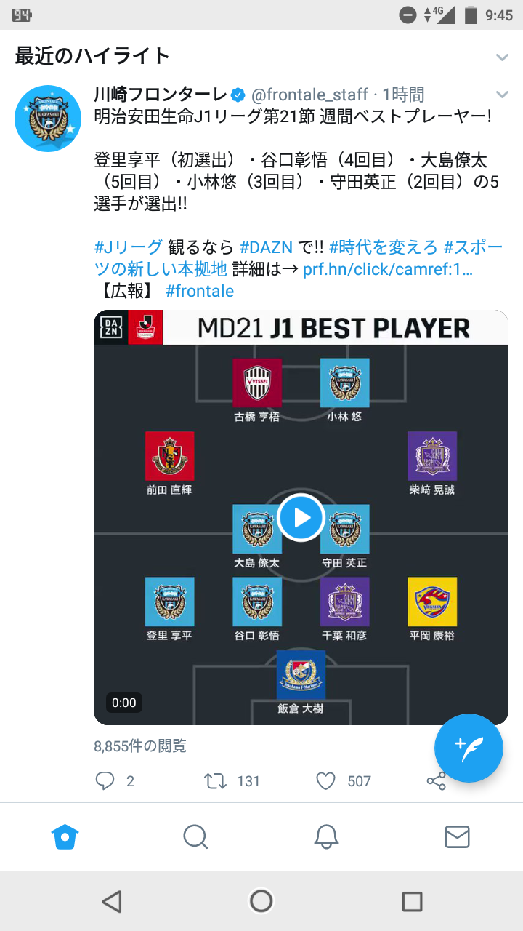Open Kawasaki Frontale profile avatar

pyautogui.click(x=48, y=119)
